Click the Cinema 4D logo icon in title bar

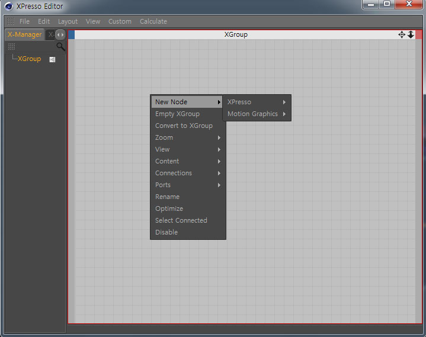pyautogui.click(x=9, y=7)
